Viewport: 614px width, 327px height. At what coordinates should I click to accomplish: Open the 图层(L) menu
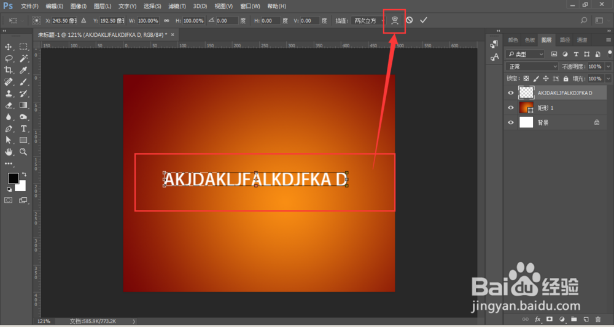click(x=103, y=6)
